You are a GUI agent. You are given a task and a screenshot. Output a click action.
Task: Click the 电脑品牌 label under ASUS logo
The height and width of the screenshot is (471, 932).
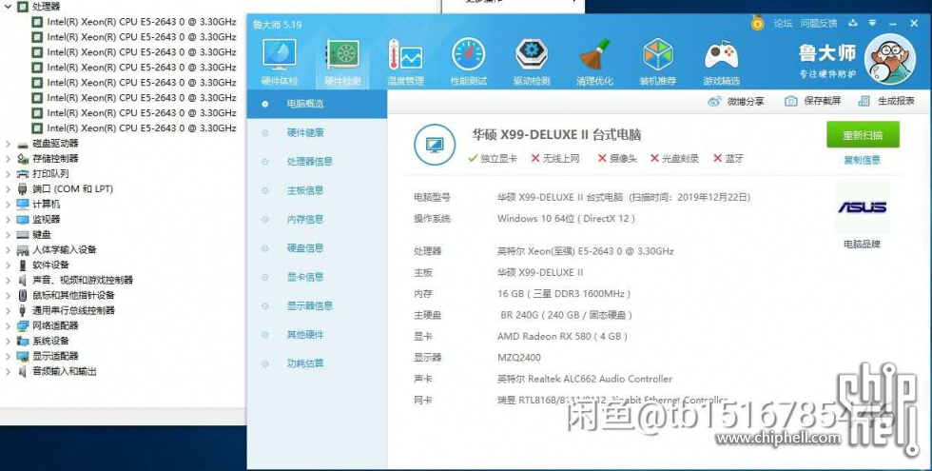pos(862,245)
